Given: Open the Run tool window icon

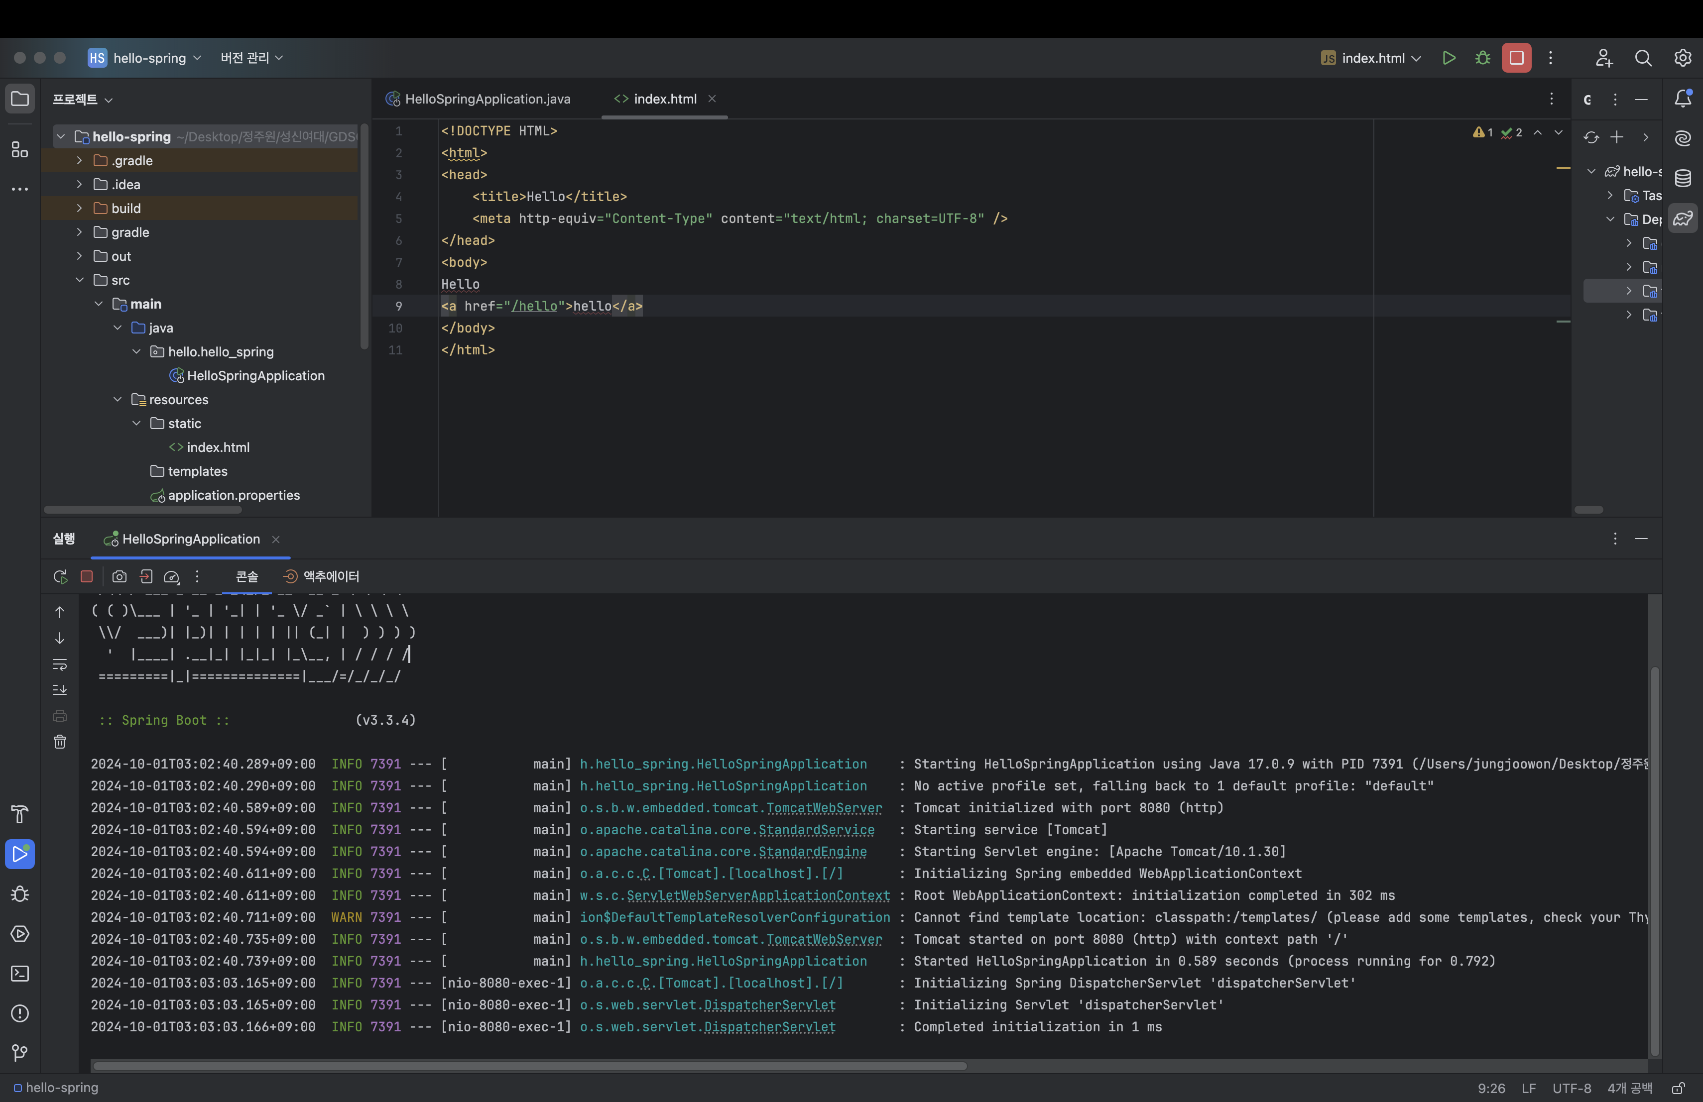Looking at the screenshot, I should tap(20, 854).
